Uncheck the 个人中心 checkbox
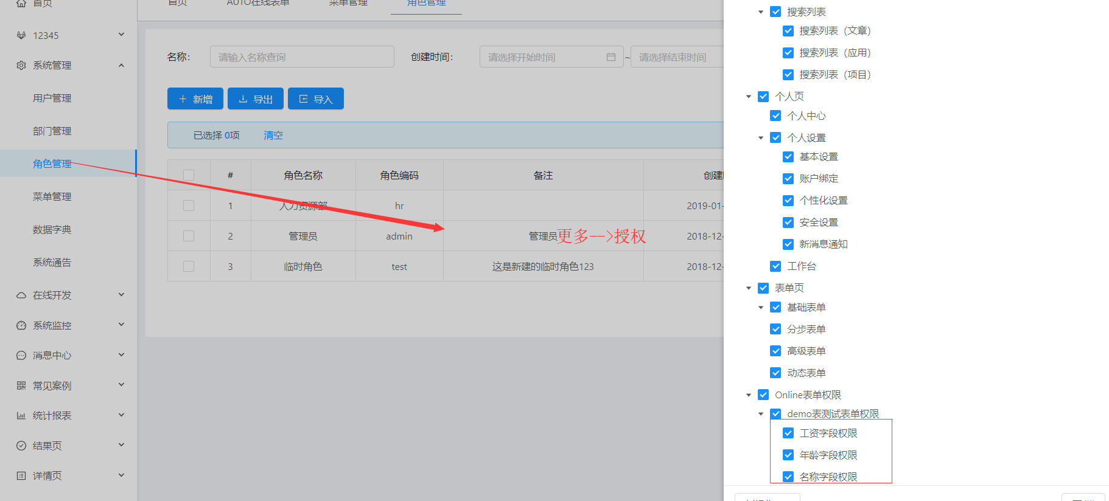 [x=775, y=116]
